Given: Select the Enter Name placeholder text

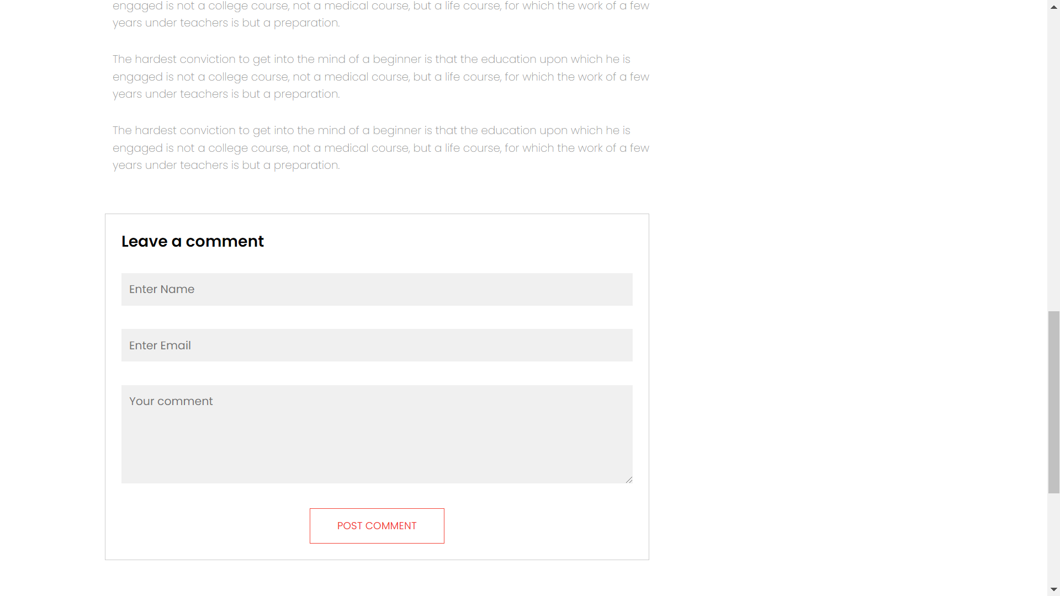Looking at the screenshot, I should coord(162,289).
